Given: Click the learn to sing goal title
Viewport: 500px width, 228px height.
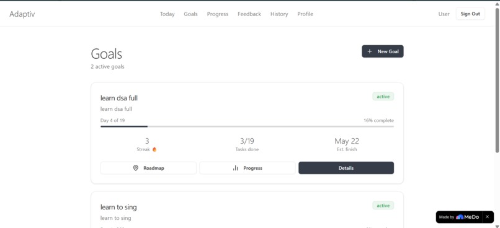Looking at the screenshot, I should coord(118,207).
